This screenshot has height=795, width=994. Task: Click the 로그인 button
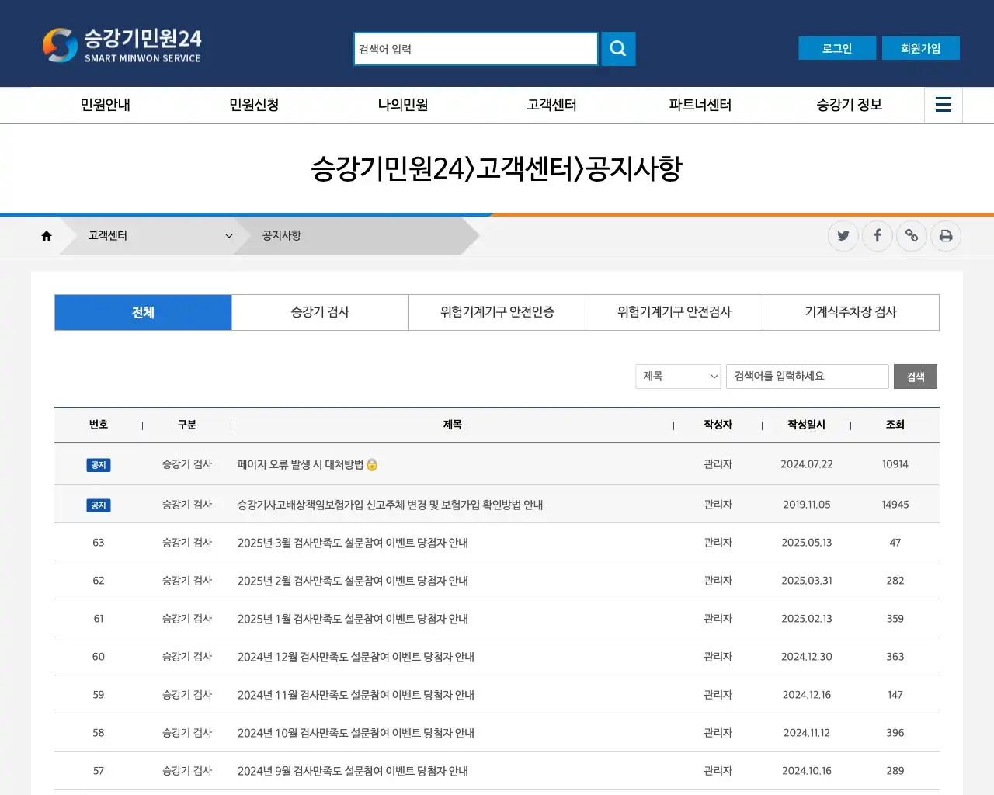coord(837,48)
